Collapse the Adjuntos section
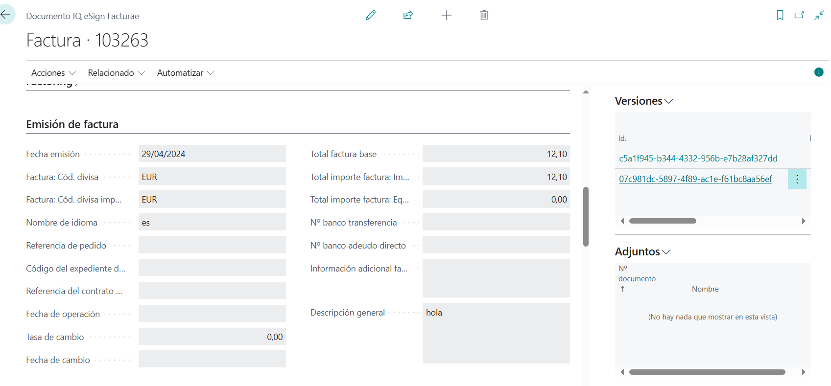The width and height of the screenshot is (831, 386). 642,252
